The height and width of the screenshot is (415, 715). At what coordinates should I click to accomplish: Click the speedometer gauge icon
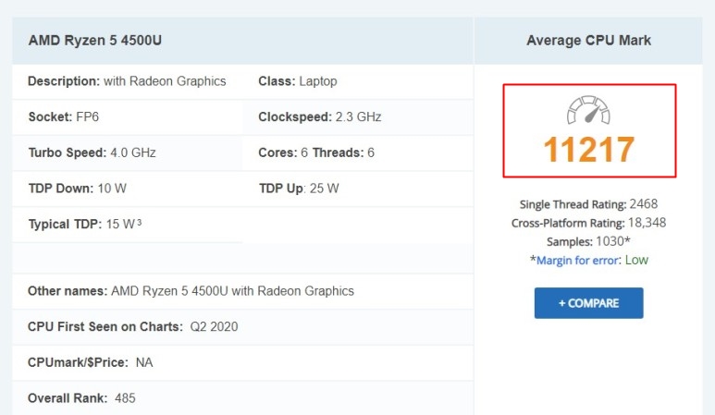pos(588,110)
